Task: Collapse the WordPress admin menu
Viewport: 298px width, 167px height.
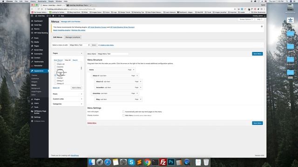Action: [39, 121]
